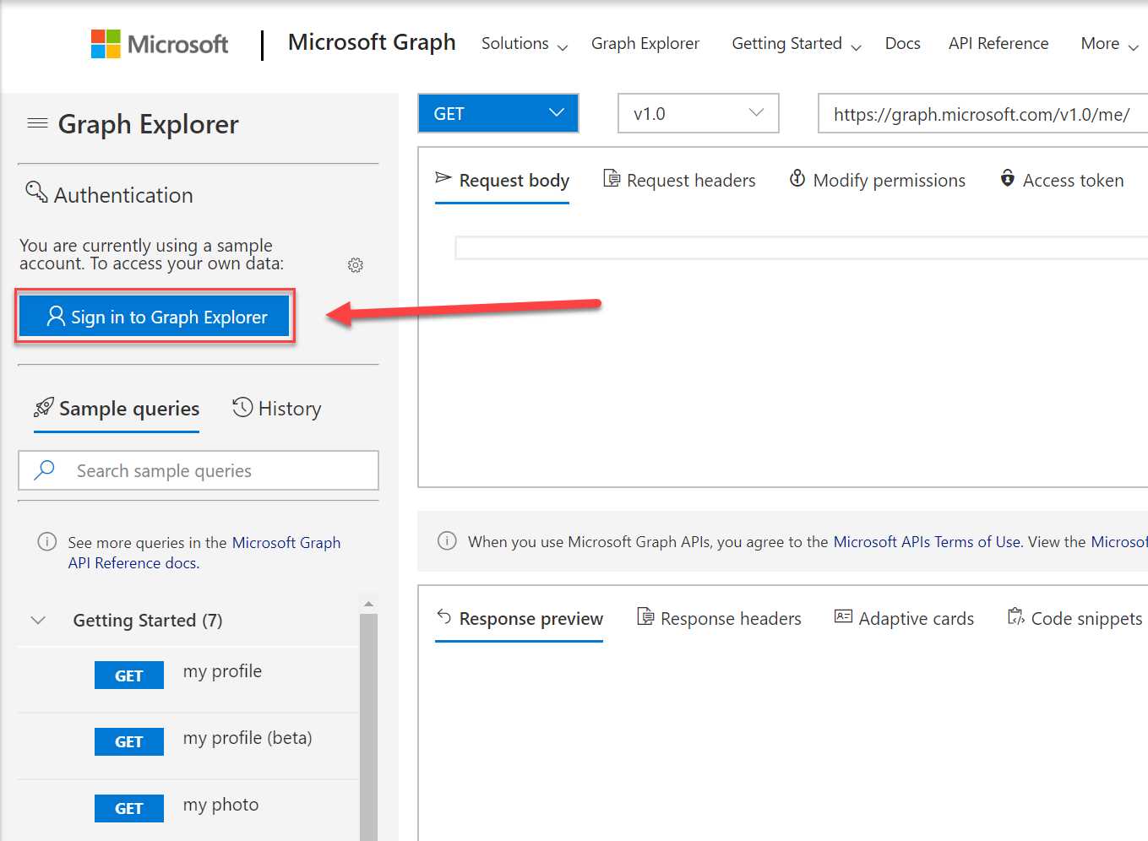Collapse the Getting Started (7) section
Screen dimensions: 1148x841
tap(38, 620)
